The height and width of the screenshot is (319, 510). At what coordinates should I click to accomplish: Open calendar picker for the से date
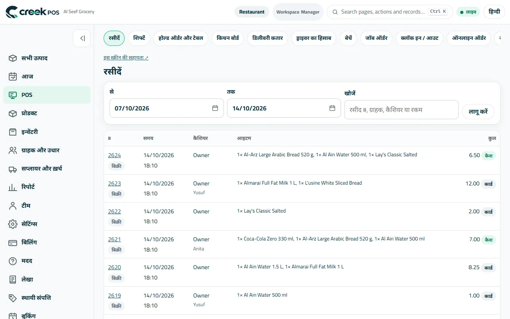click(215, 108)
